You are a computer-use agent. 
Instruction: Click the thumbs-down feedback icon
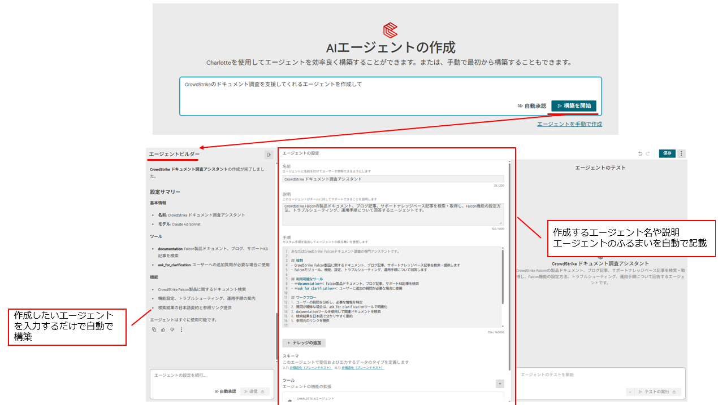[x=172, y=330]
